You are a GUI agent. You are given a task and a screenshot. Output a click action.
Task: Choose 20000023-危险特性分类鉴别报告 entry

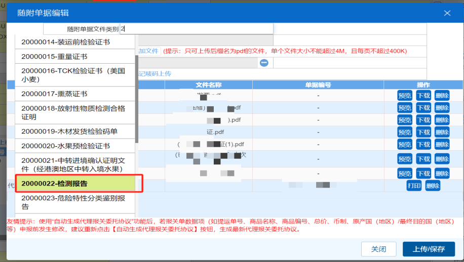(x=75, y=202)
